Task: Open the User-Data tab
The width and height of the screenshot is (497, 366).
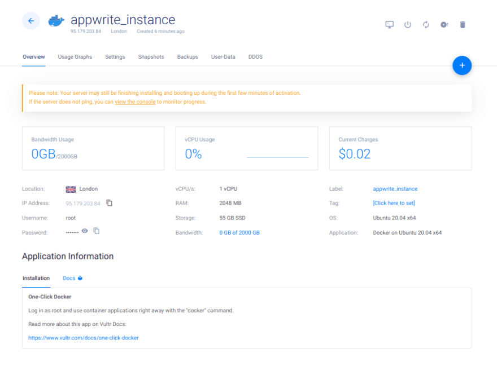Action: tap(223, 56)
